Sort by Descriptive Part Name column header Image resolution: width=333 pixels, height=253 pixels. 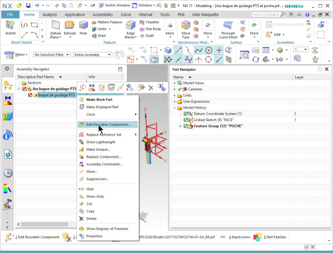51,77
